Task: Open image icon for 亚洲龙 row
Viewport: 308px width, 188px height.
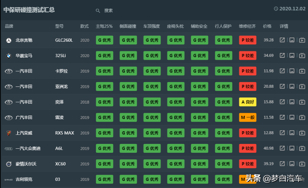Action: coord(292,86)
